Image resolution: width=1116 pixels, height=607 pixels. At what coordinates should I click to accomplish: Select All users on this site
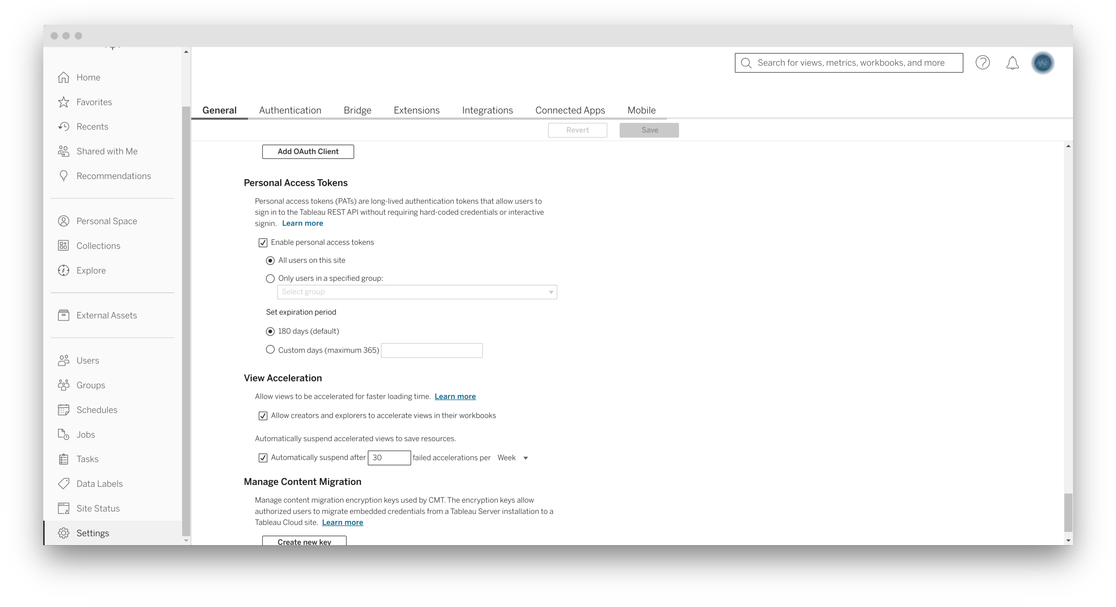coord(270,261)
